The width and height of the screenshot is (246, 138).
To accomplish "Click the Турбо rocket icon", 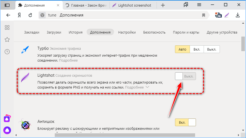I will click(25, 49).
